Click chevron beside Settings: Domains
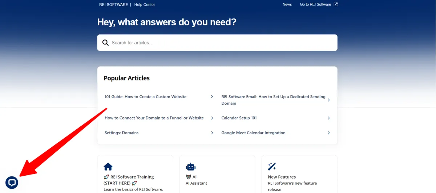The width and height of the screenshot is (436, 193). point(212,133)
